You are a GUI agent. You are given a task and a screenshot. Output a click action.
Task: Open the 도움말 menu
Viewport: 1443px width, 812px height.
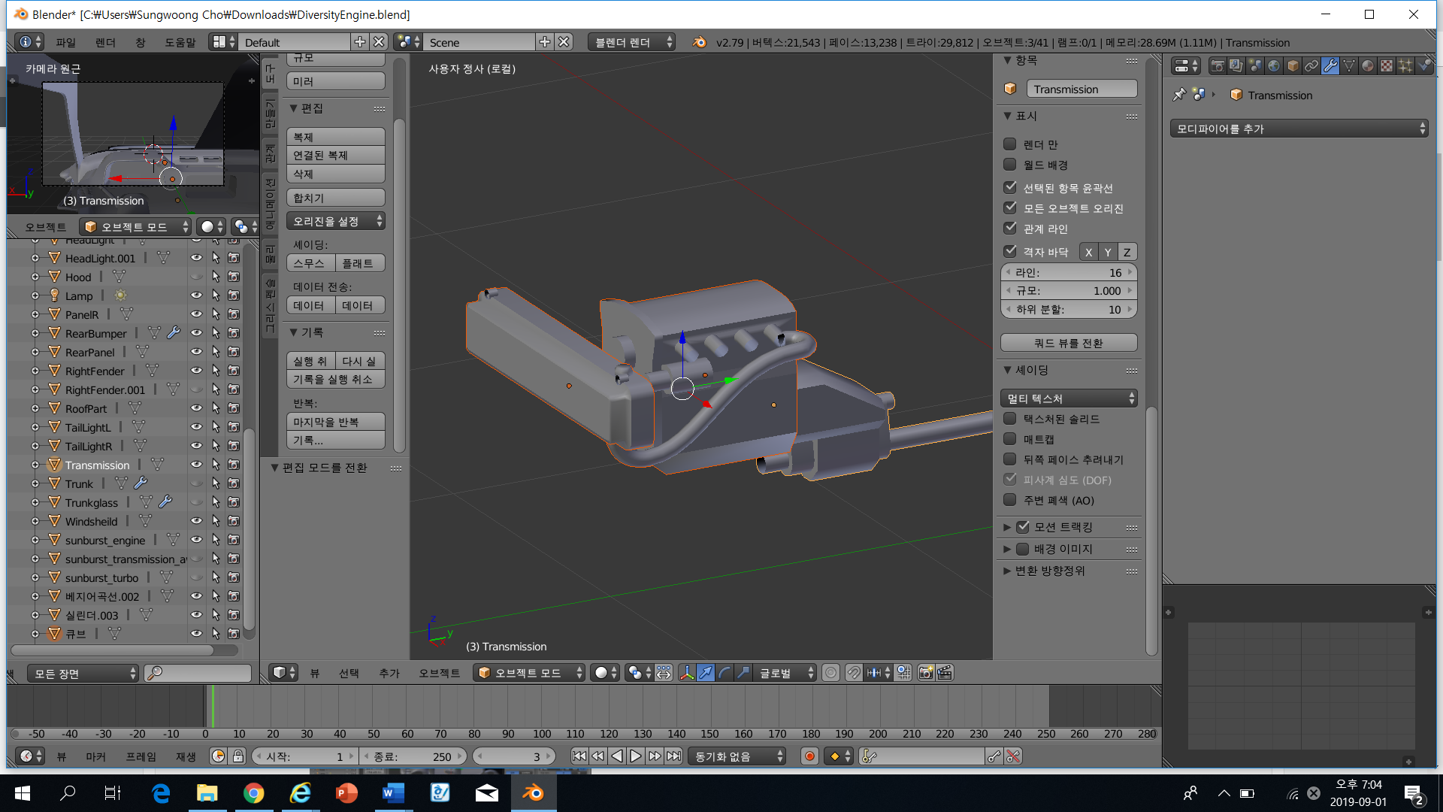pyautogui.click(x=180, y=42)
